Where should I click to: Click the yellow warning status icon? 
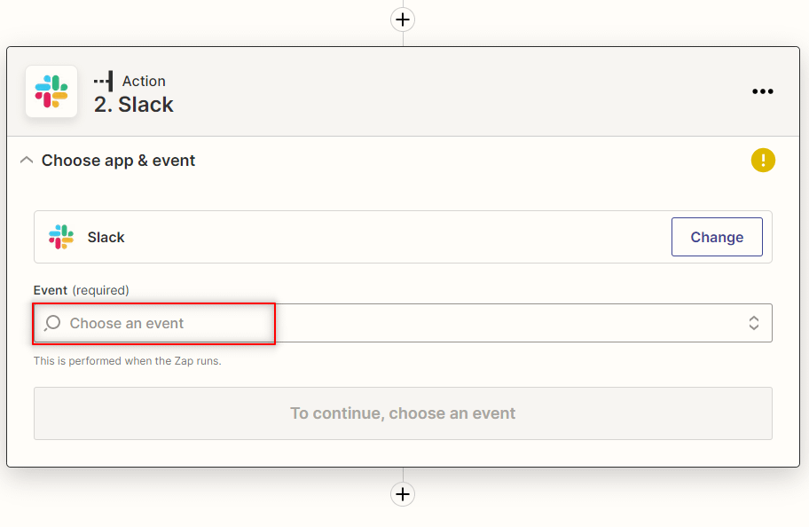(x=763, y=161)
